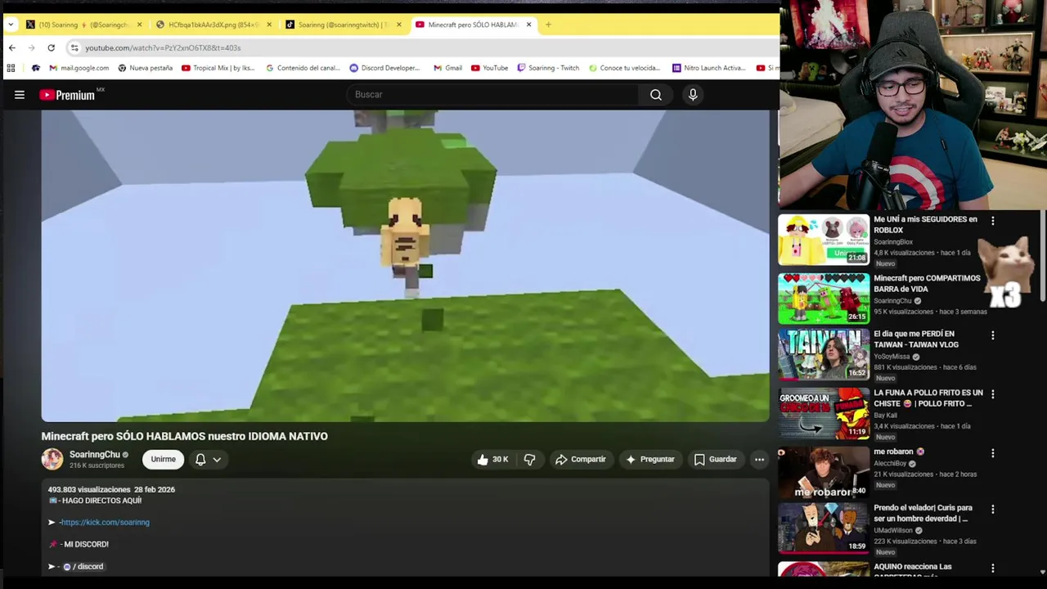Open a new browser tab
Image resolution: width=1047 pixels, height=589 pixels.
[x=548, y=25]
